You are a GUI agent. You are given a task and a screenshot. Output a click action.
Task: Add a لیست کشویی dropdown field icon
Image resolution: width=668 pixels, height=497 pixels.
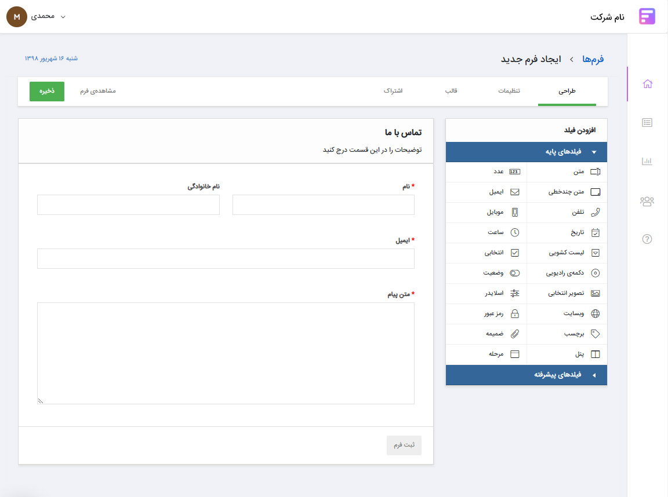click(x=596, y=253)
